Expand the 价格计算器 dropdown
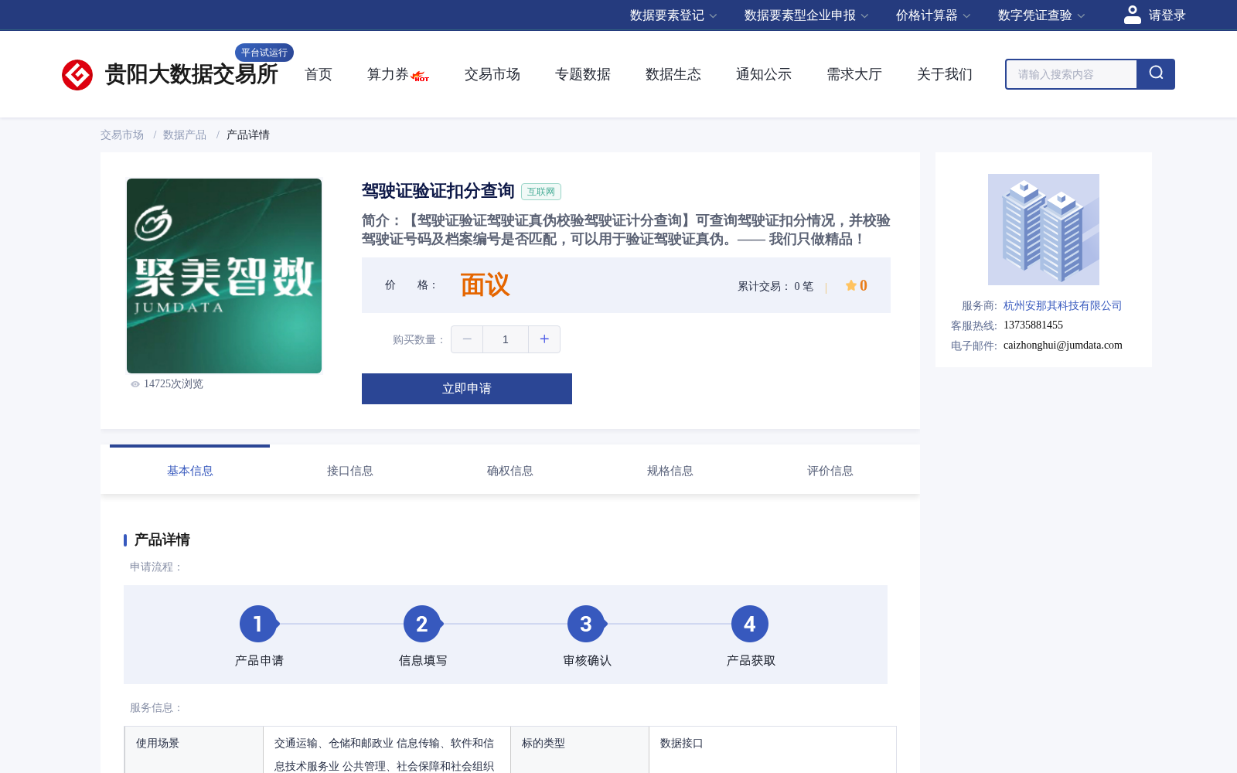This screenshot has width=1237, height=773. click(x=933, y=15)
